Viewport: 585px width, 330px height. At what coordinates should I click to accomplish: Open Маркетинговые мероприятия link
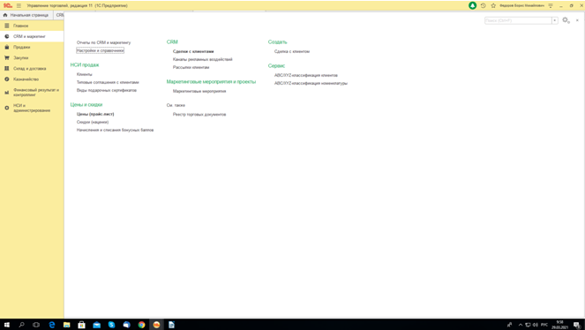click(199, 91)
